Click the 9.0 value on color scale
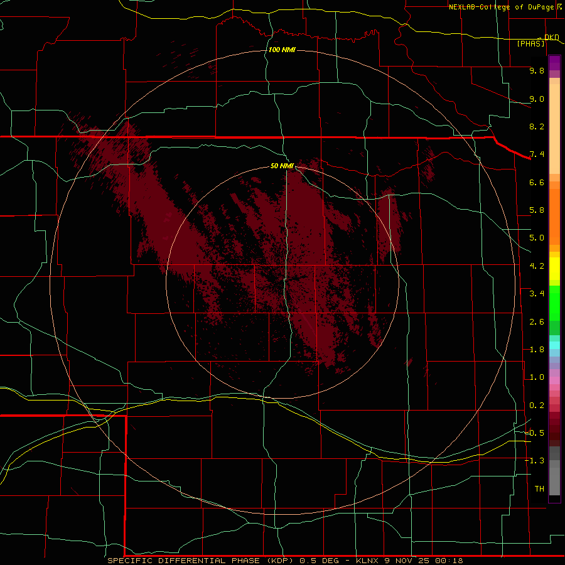Screen dimensions: 565x565 coord(537,99)
